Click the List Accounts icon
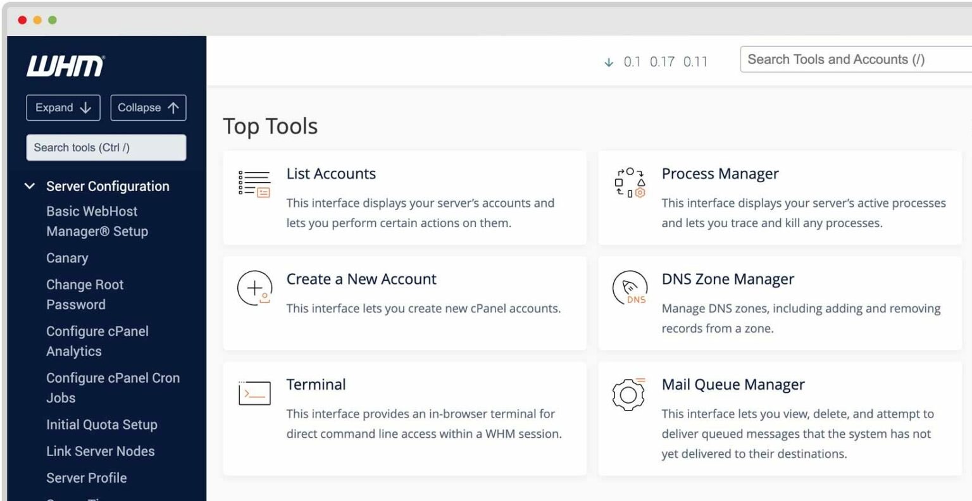 point(253,183)
